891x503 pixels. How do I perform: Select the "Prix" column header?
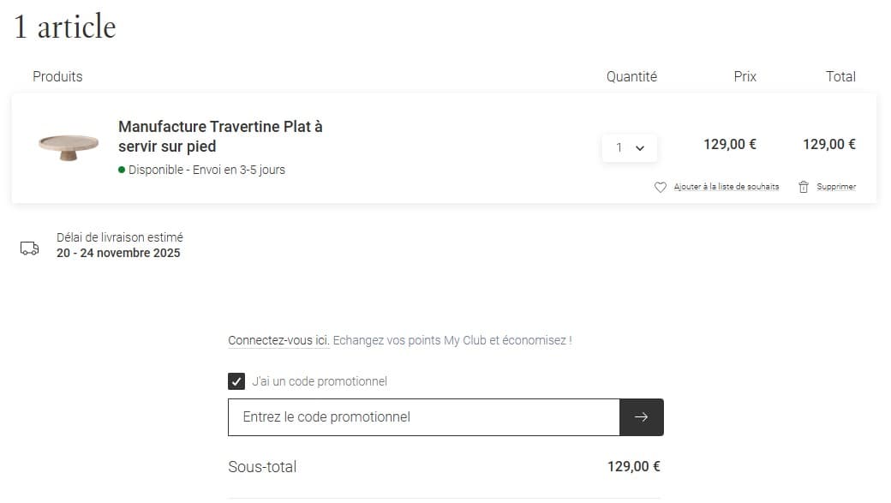coord(745,76)
